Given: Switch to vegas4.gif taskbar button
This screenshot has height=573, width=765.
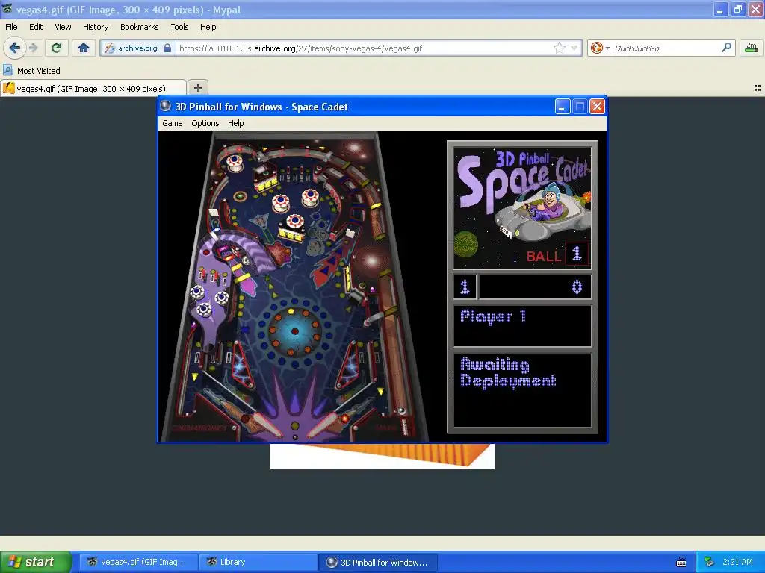Looking at the screenshot, I should 138,562.
